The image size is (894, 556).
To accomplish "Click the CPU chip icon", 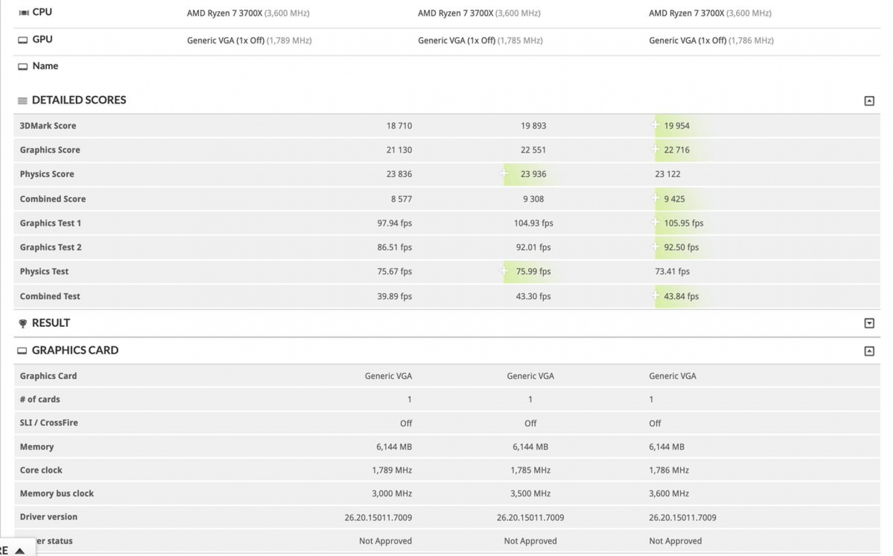I will tap(23, 13).
